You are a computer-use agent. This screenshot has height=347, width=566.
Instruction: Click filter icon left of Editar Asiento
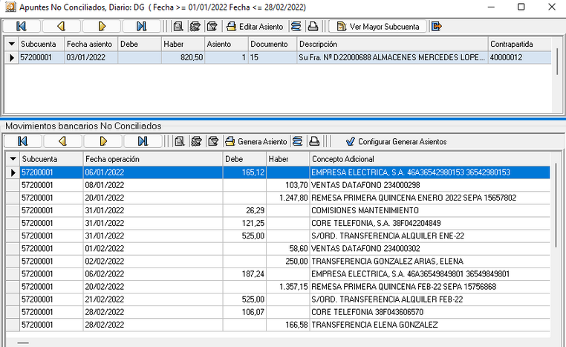195,26
